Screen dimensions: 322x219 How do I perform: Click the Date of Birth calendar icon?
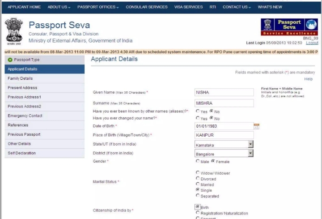tap(256, 127)
